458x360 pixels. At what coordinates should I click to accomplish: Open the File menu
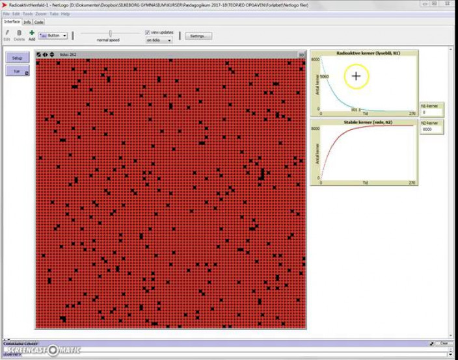[7, 14]
